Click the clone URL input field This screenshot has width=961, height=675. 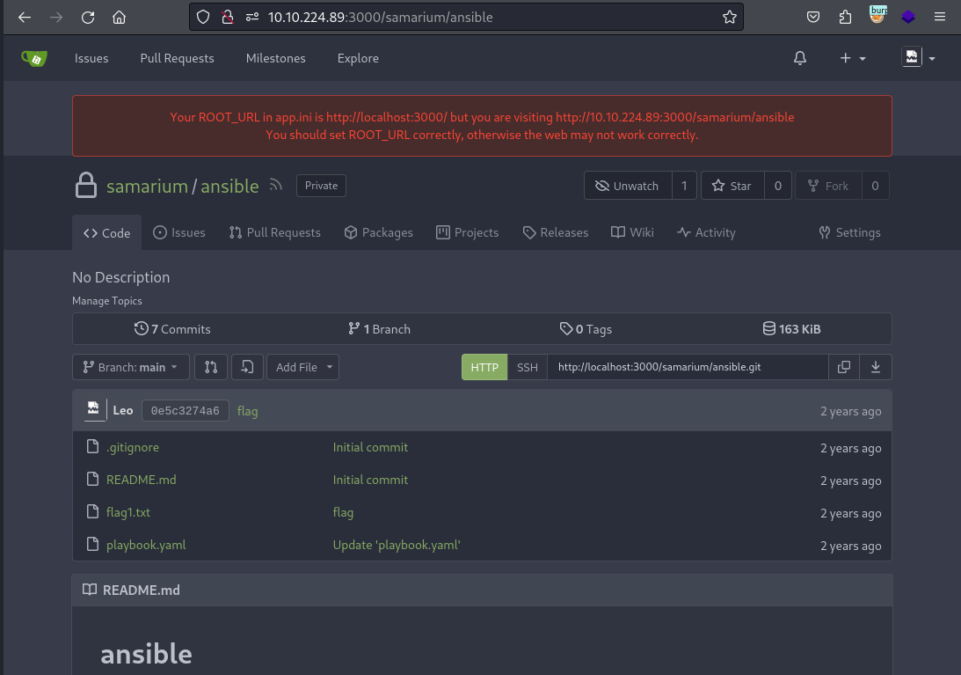[x=688, y=367]
